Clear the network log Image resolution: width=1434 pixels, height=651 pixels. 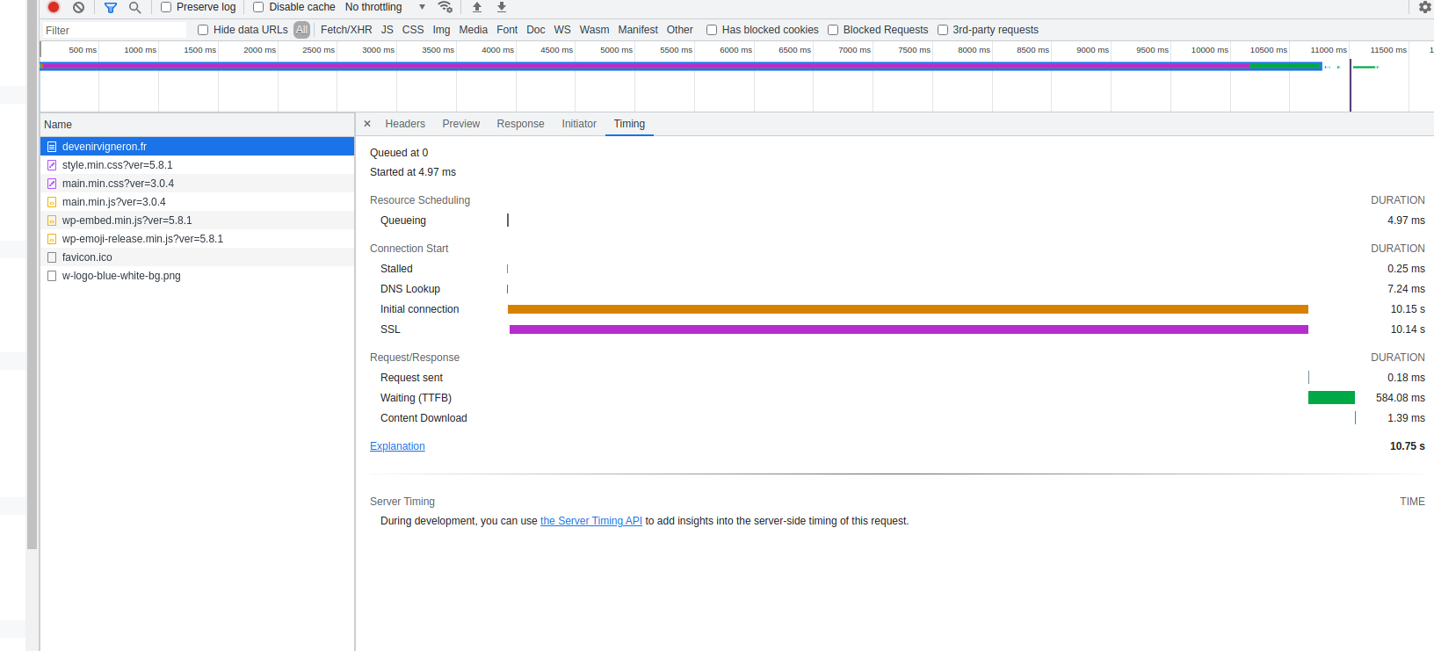pos(78,7)
